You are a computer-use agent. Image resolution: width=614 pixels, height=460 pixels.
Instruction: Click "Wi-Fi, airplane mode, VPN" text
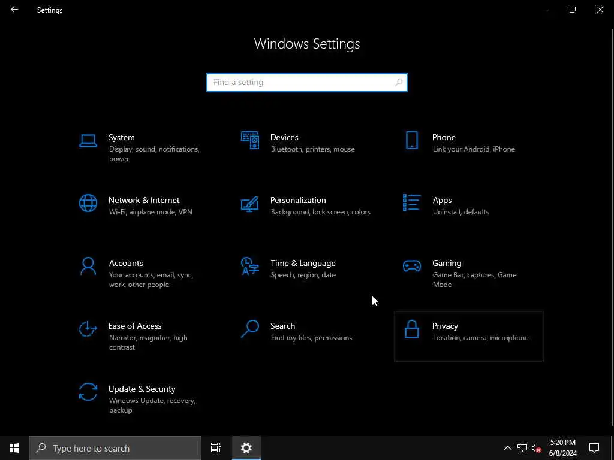[151, 212]
